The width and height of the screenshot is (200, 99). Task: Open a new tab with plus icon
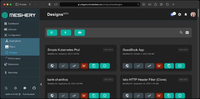tap(173, 4)
